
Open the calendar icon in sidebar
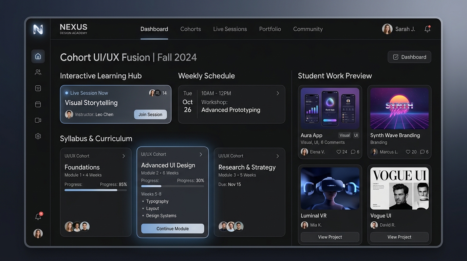[38, 104]
